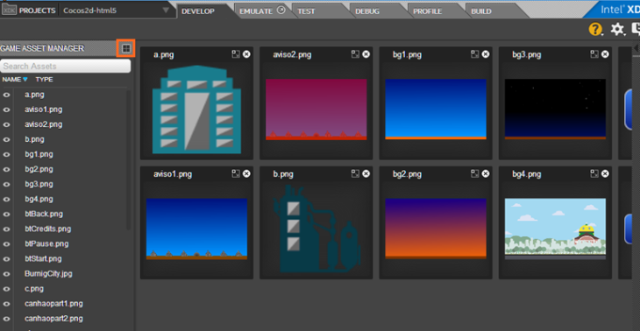Click the clock icon on the Emulate tab
Viewport: 640px width, 331px height.
click(x=281, y=11)
